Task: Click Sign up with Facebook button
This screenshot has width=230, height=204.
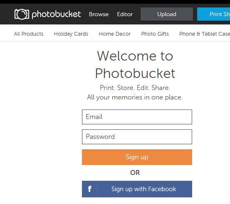Action: pos(137,189)
